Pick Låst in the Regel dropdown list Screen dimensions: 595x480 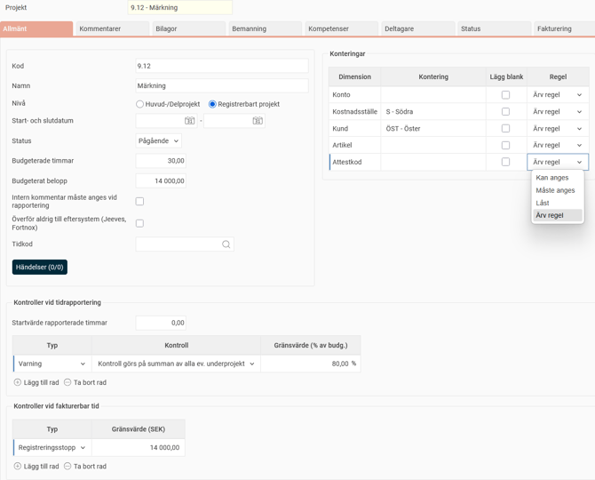[543, 203]
